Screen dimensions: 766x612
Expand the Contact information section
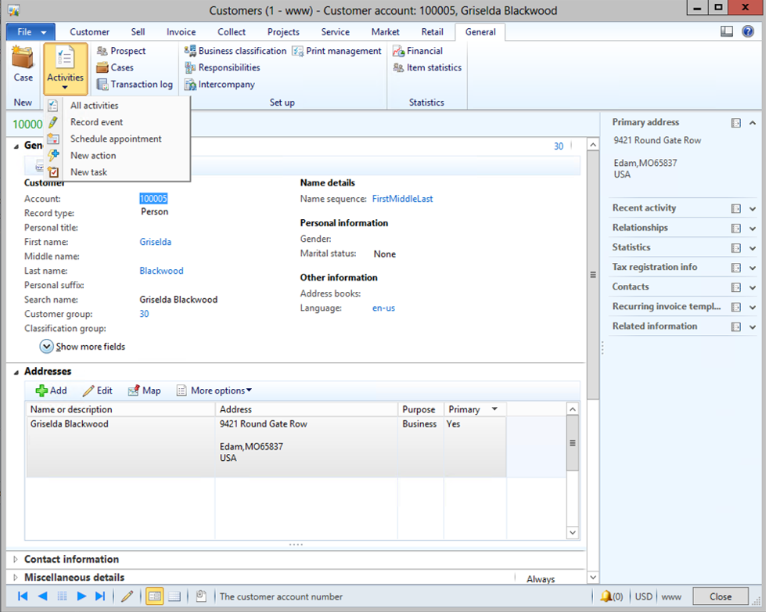pyautogui.click(x=71, y=560)
